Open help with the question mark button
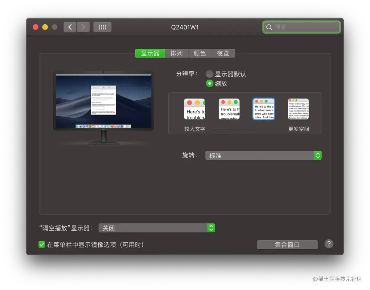 [x=329, y=244]
